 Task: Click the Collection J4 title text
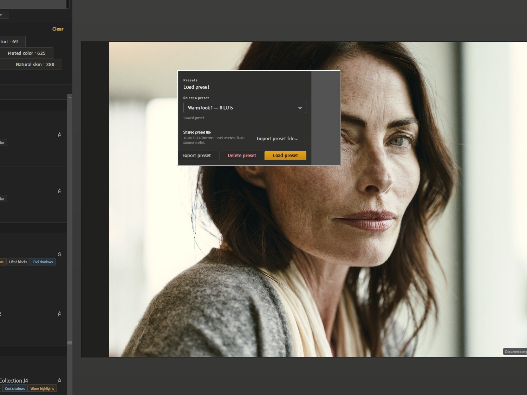(14, 381)
